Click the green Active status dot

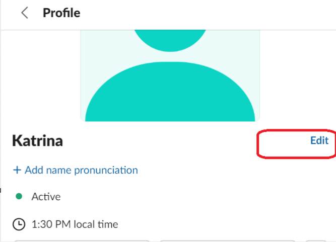(x=19, y=196)
